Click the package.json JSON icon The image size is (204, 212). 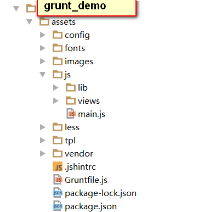pos(58,206)
